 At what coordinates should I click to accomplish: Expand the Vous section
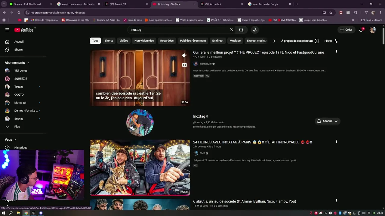point(11,140)
